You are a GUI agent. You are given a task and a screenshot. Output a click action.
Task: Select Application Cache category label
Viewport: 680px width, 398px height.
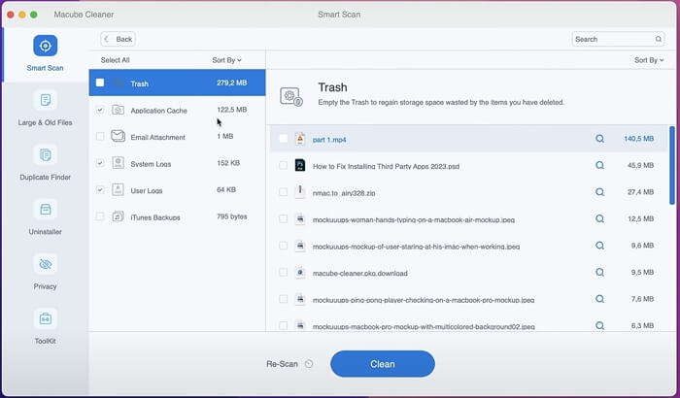[158, 111]
